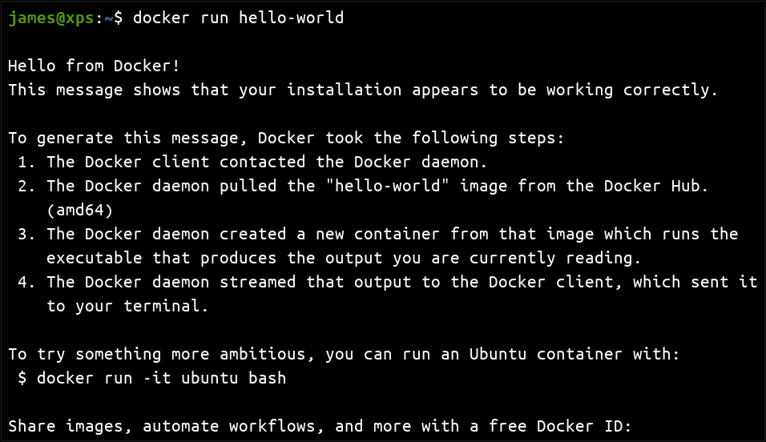
Task: Click step 4 about streamed output
Action: (387, 282)
